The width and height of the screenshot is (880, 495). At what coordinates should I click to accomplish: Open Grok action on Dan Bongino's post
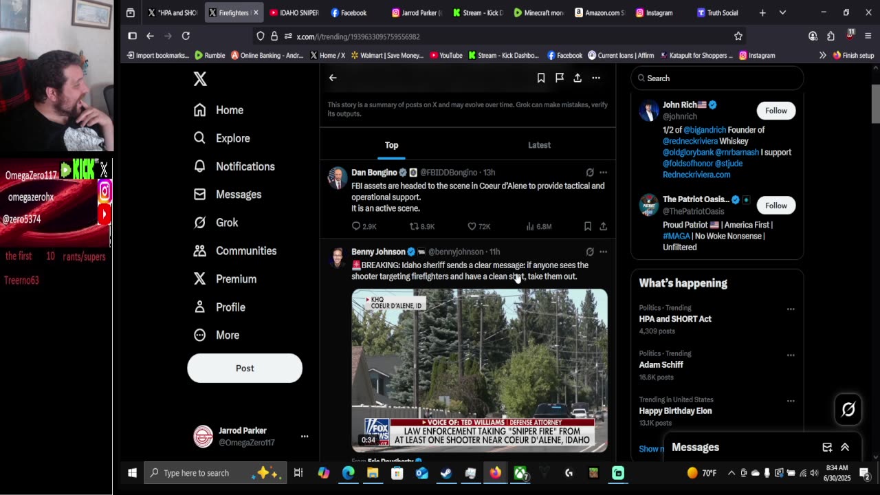point(590,173)
